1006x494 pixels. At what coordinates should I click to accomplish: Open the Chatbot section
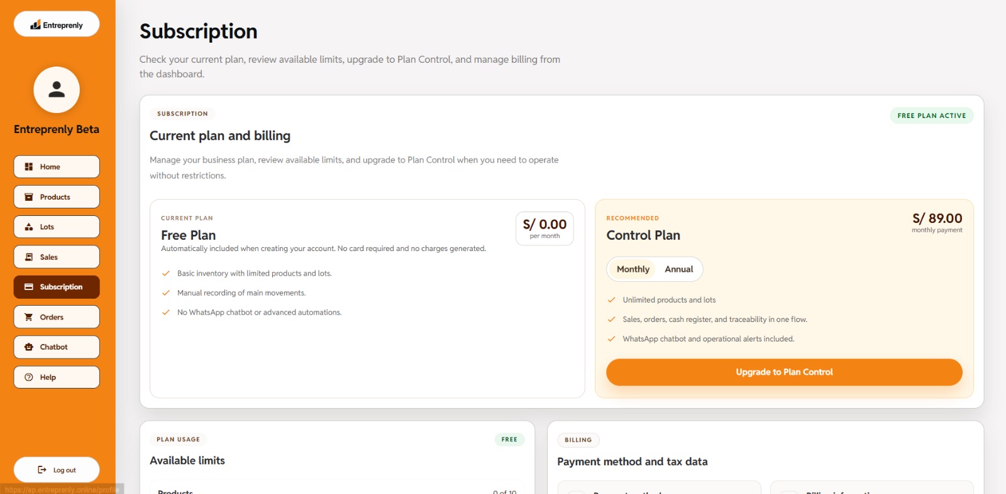pyautogui.click(x=57, y=347)
